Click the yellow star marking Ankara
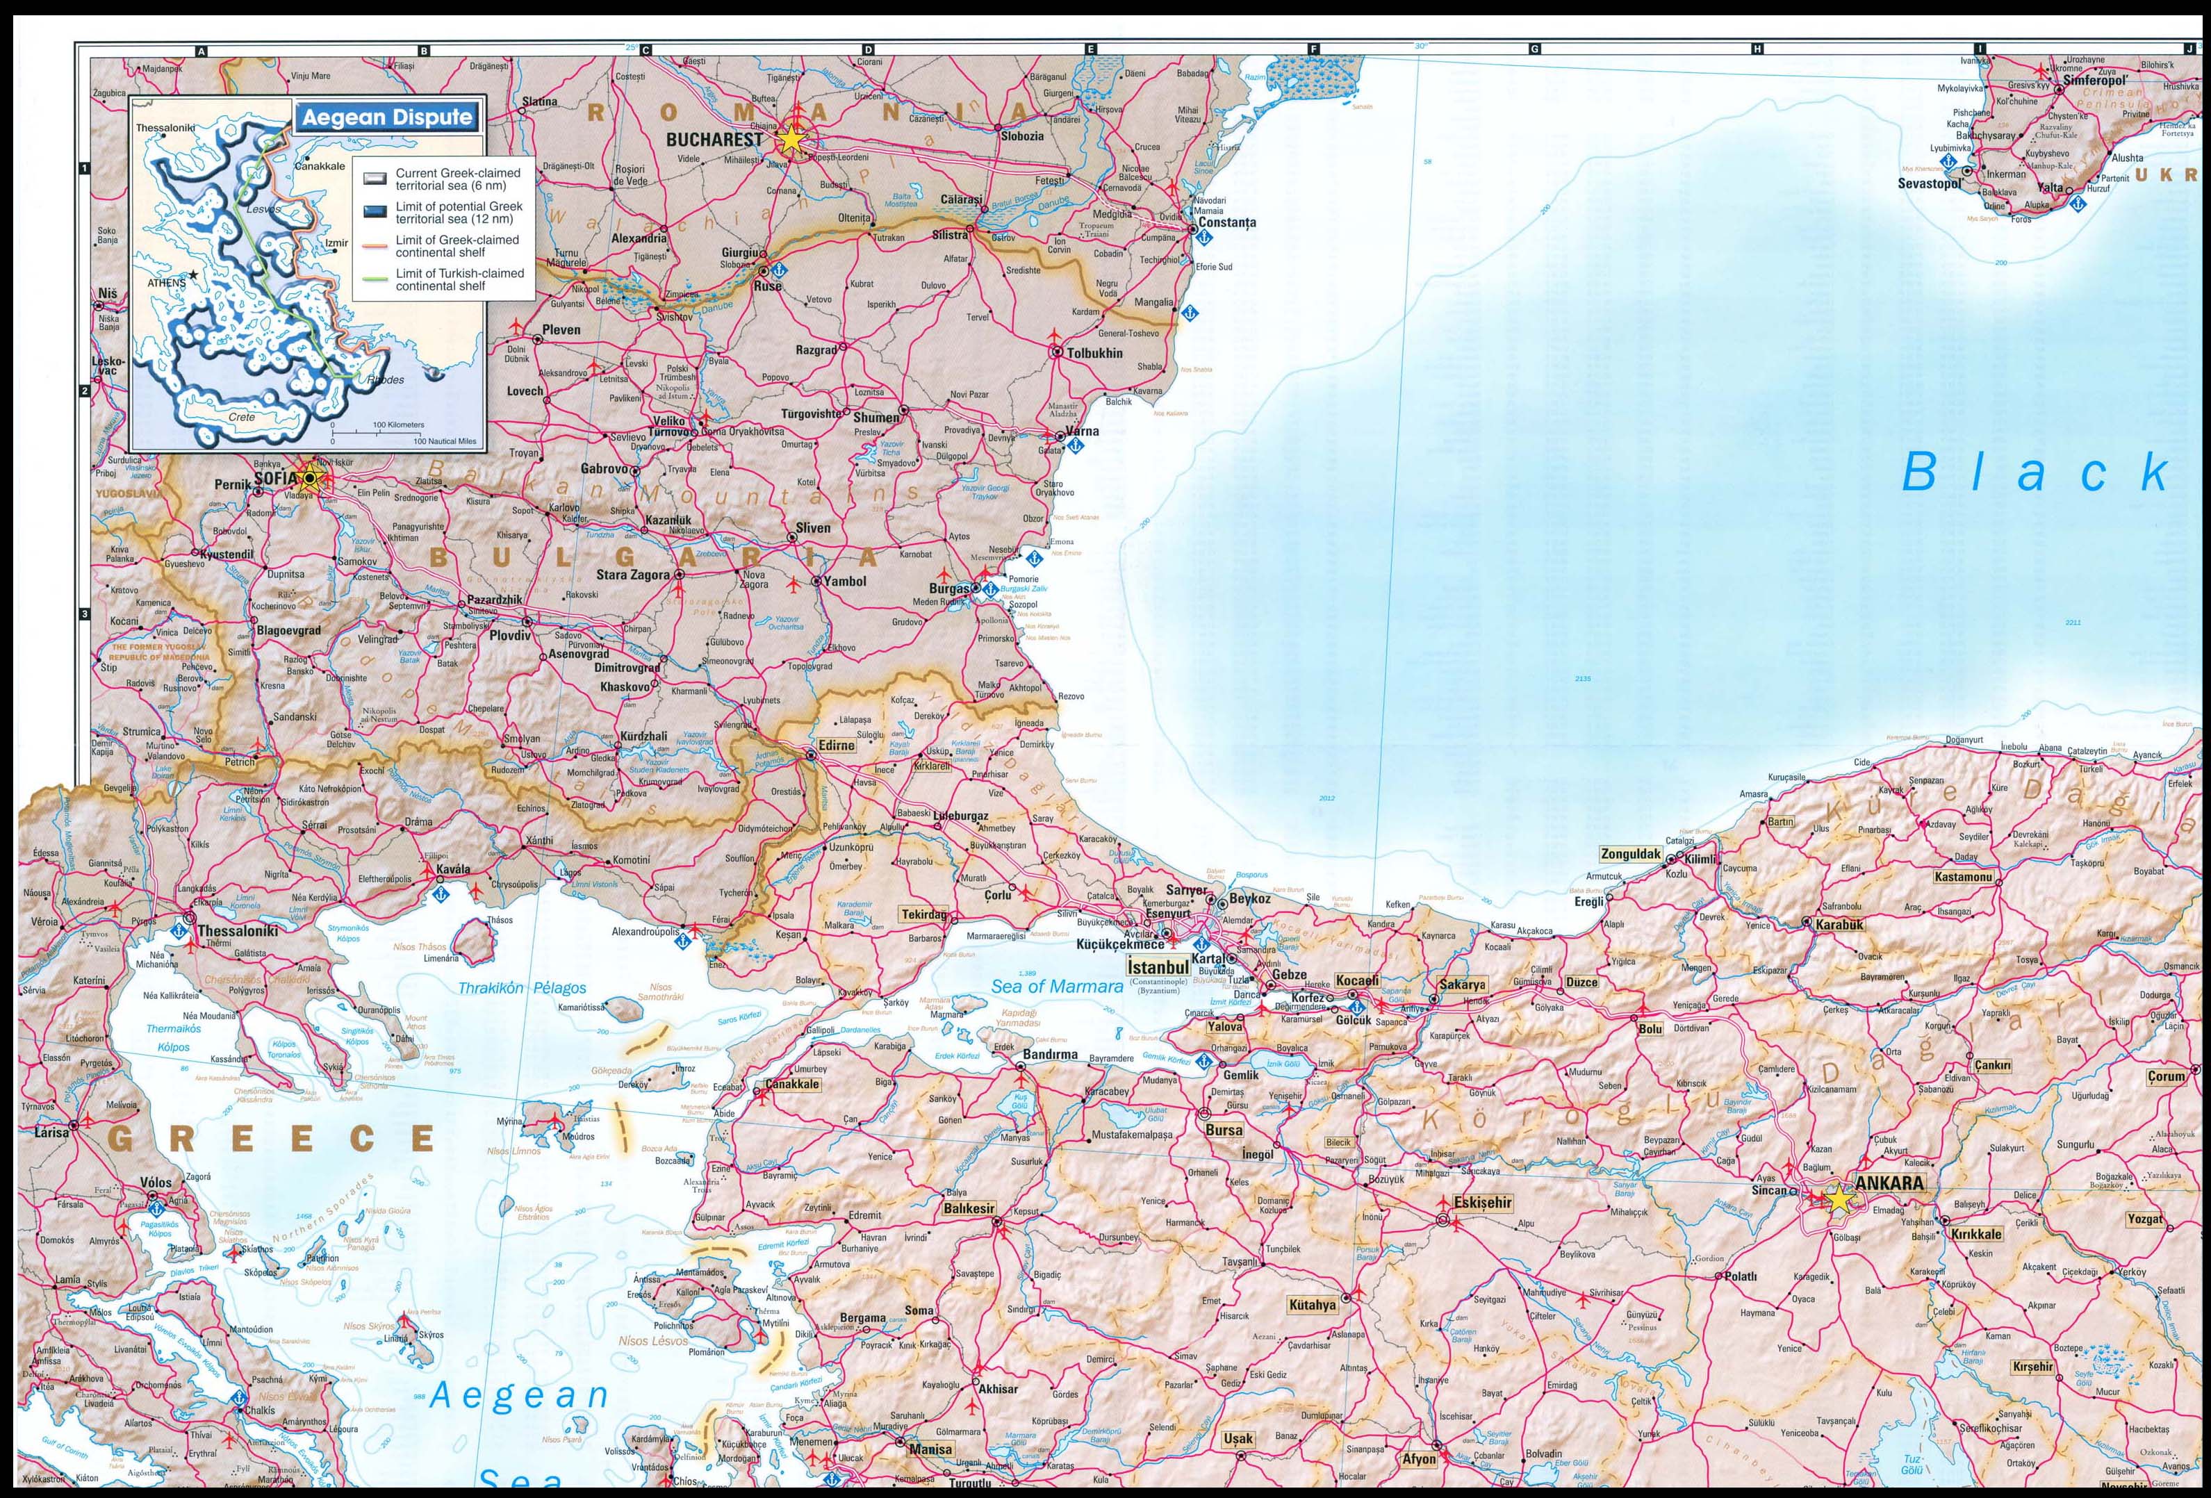Image resolution: width=2211 pixels, height=1498 pixels. pos(1838,1201)
